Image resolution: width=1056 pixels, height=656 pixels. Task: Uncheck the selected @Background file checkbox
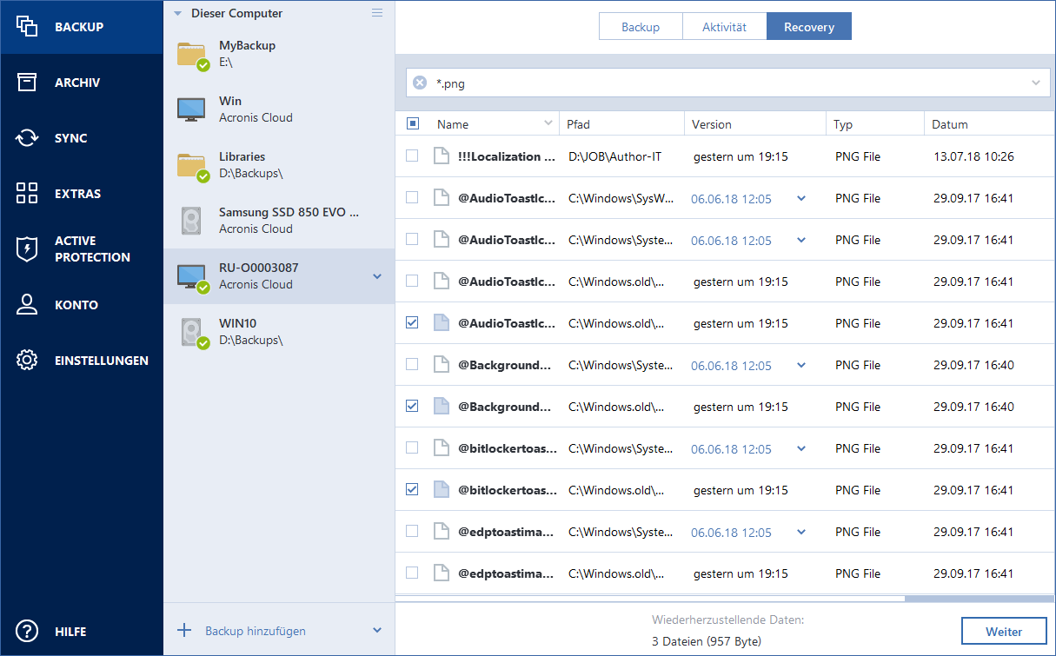pos(412,406)
